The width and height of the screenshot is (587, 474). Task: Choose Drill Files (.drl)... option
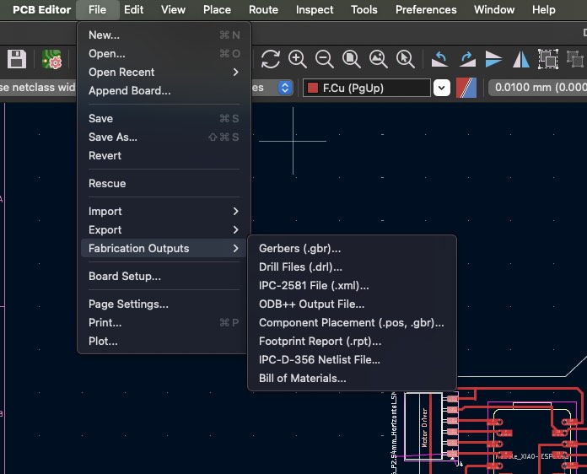coord(300,267)
